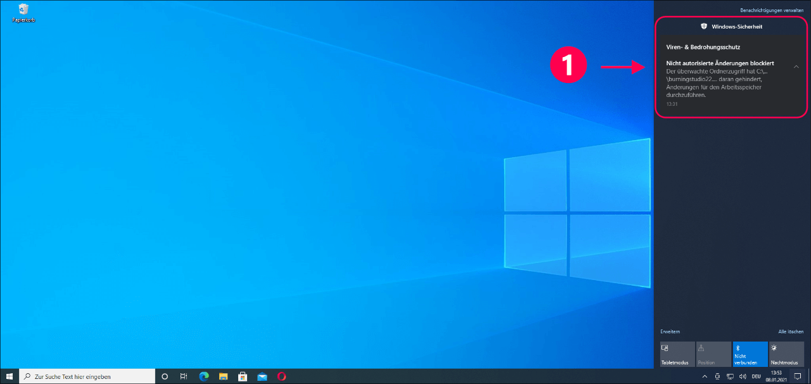This screenshot has width=811, height=384.
Task: Collapse the Windows-Sicherheit notification chevron
Action: click(x=796, y=67)
